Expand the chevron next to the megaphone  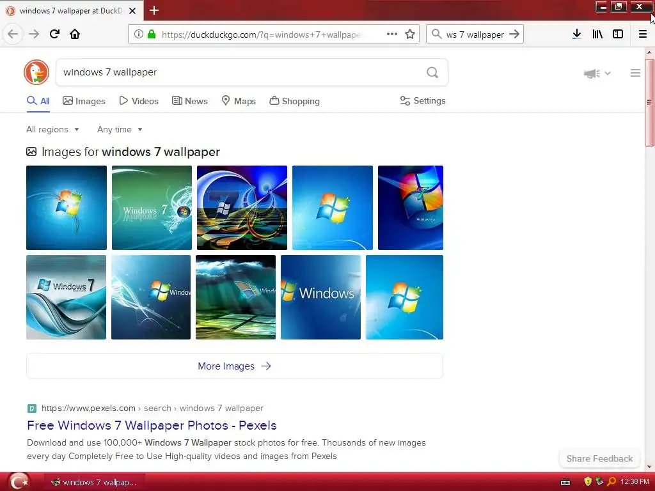pyautogui.click(x=608, y=74)
